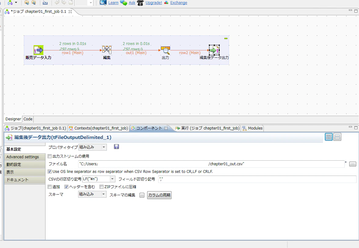Viewport: 359px width, 248px height.
Task: Uncheck the ヘッダーを含む checkbox
Action: coord(66,187)
